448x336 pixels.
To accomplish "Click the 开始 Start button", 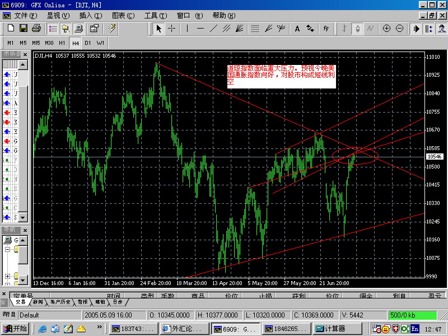I will [x=16, y=329].
